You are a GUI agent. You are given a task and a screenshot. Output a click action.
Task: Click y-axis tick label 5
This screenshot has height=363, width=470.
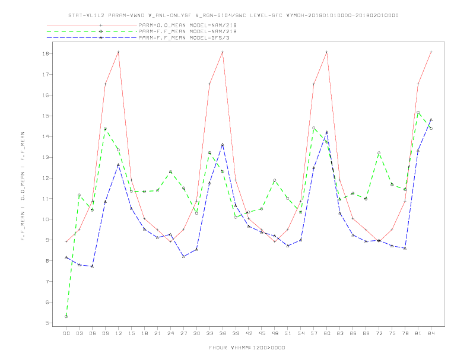47,323
